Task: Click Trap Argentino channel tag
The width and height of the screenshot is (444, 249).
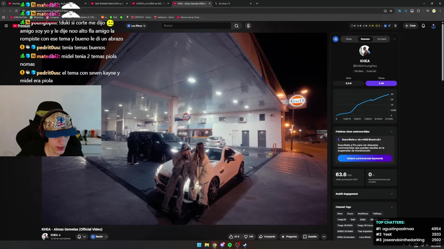Action: tap(365, 231)
